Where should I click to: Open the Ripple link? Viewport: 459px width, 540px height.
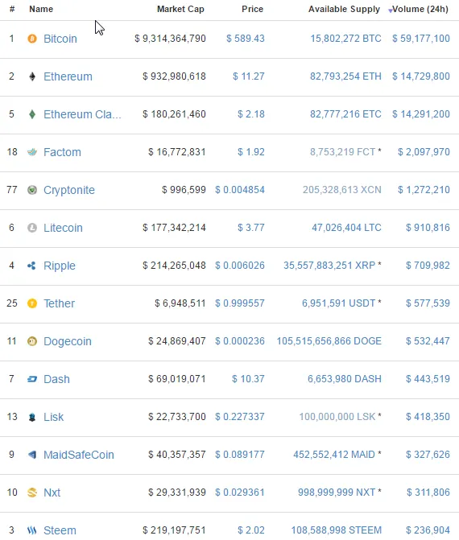click(60, 266)
